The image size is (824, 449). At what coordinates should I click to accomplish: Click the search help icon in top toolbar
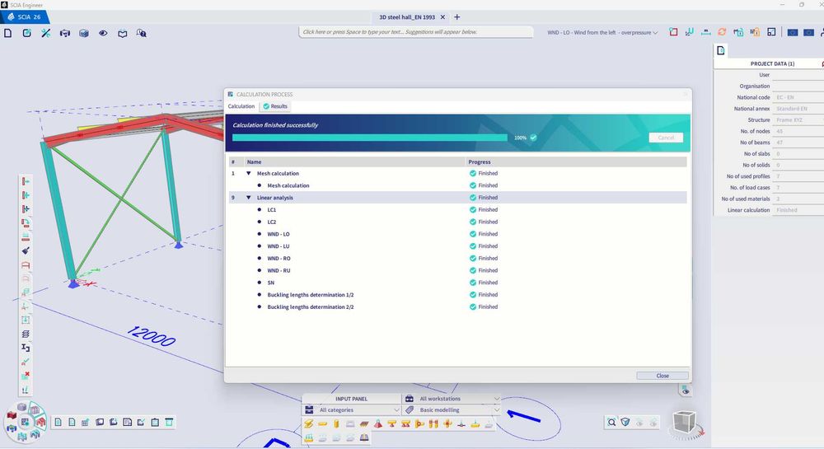(x=142, y=33)
